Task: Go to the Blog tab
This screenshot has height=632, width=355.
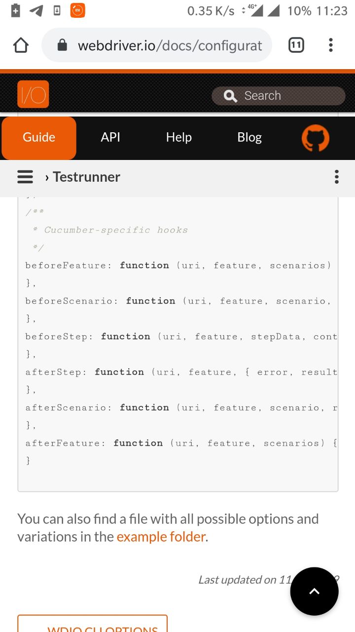Action: [x=249, y=137]
